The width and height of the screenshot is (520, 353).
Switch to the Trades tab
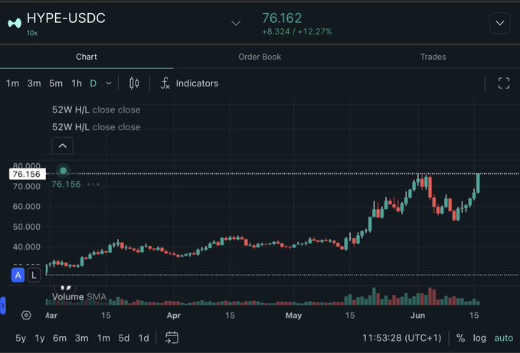point(433,57)
